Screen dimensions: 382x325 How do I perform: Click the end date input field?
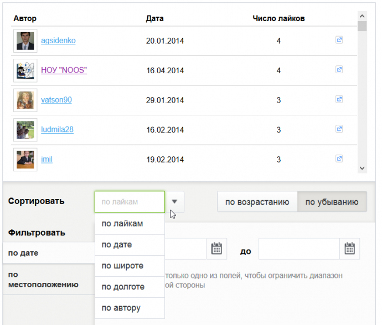coord(299,249)
